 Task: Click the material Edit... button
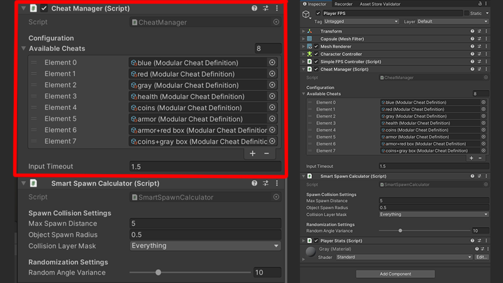[481, 257]
